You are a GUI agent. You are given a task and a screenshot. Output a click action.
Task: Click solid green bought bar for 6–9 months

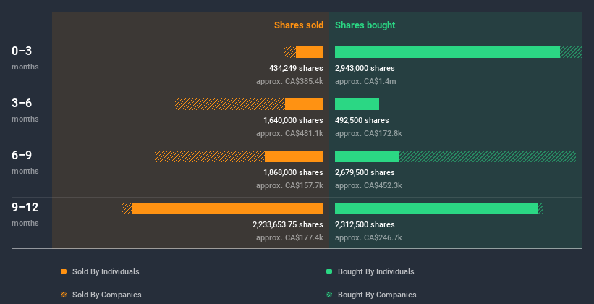[367, 156]
